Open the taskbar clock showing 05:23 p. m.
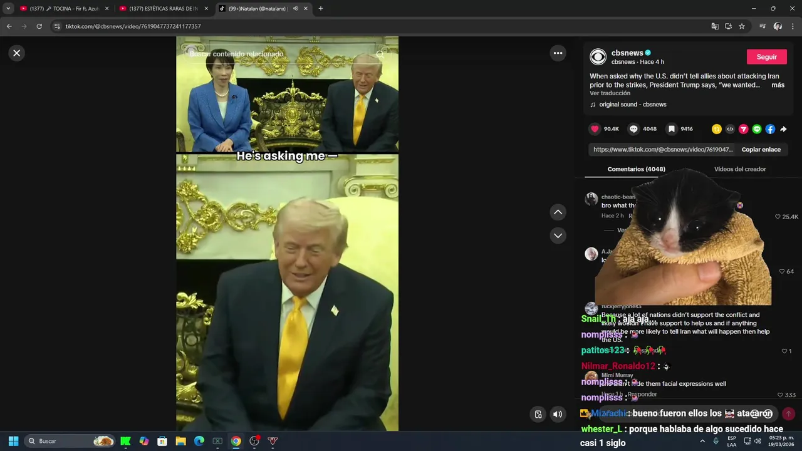Viewport: 802px width, 451px height. pos(780,441)
